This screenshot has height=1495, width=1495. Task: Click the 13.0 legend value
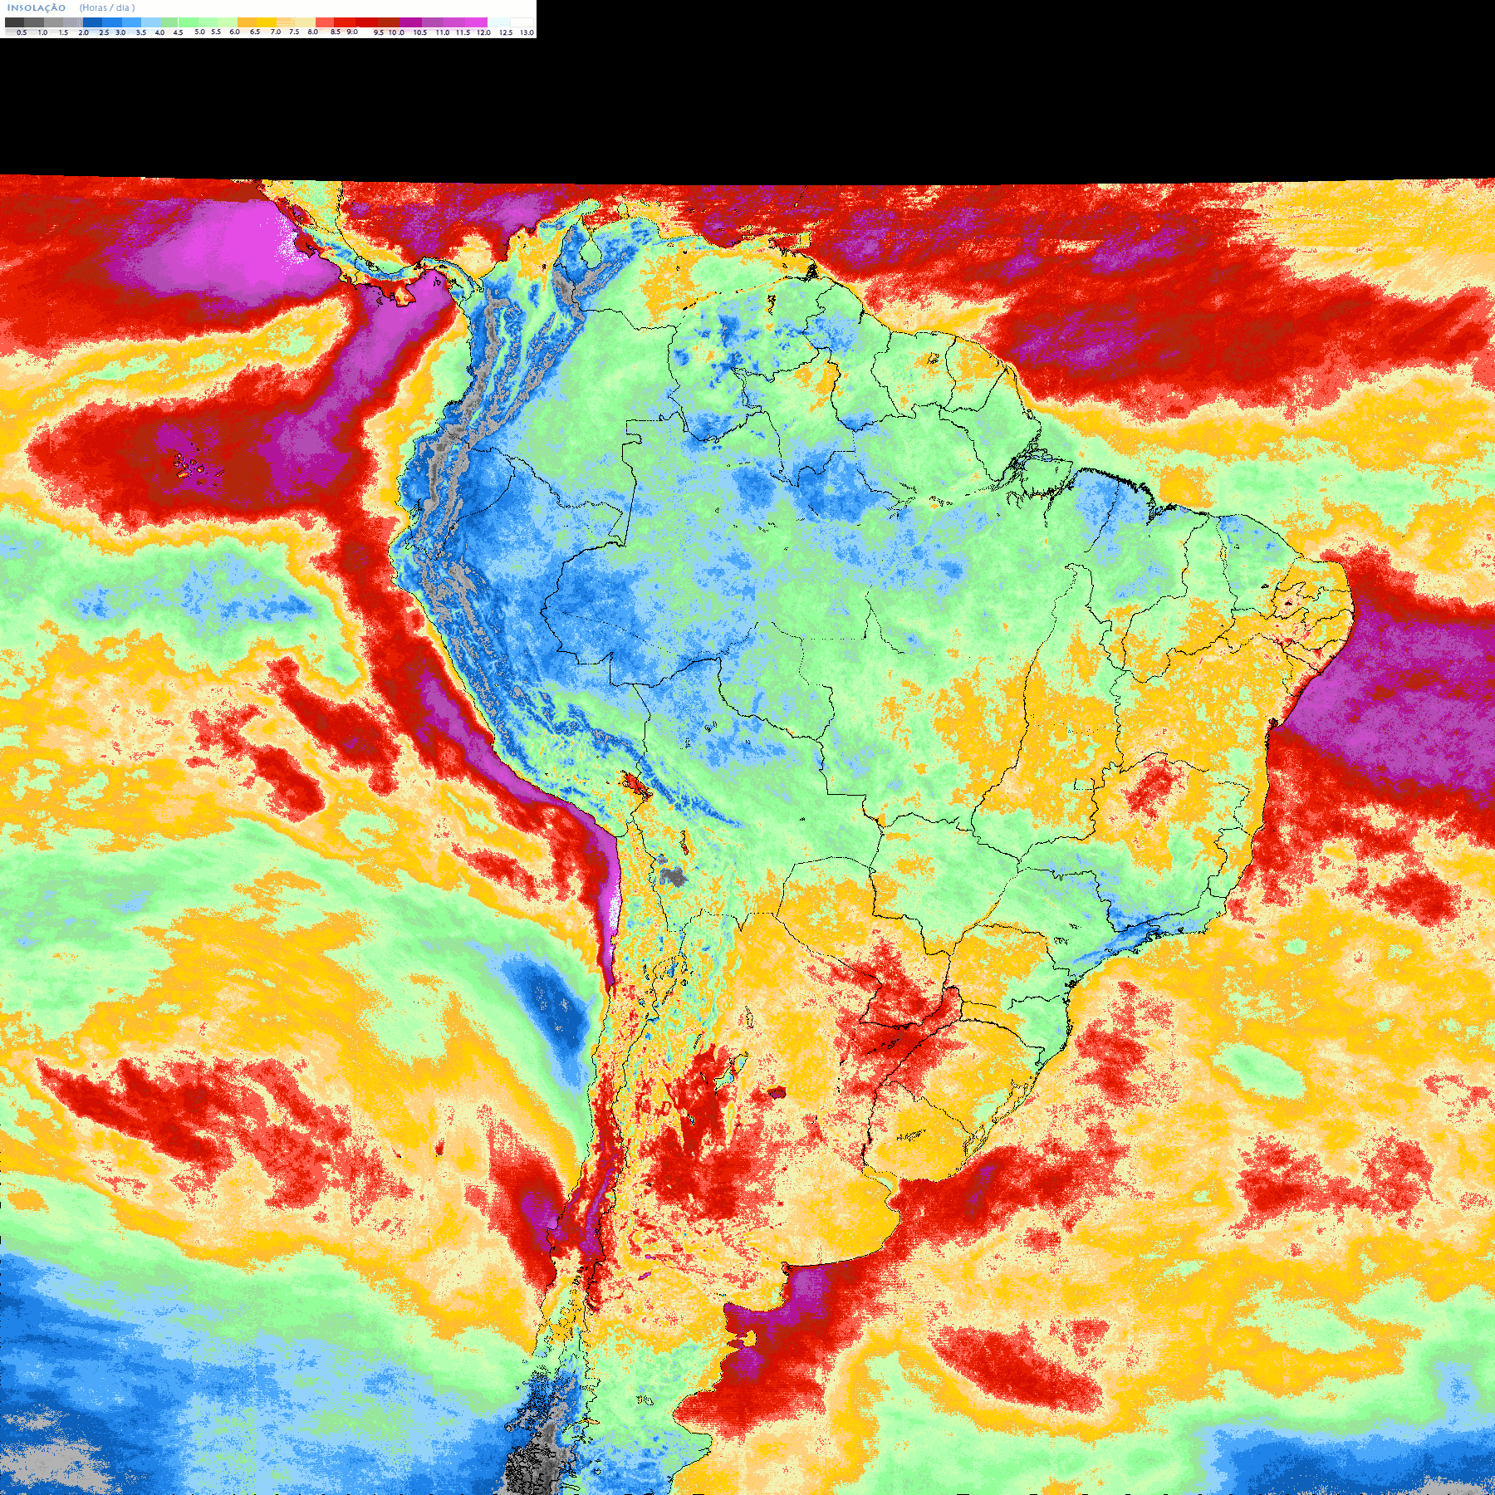(527, 32)
